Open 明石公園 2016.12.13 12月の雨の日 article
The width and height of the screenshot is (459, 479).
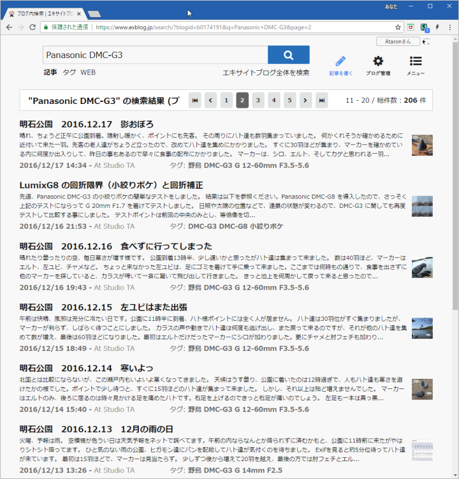(96, 429)
